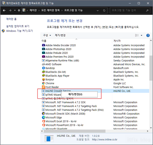
Task: Click the Microsoft PowerPoint 2019 icon
Action: pyautogui.click(x=43, y=125)
